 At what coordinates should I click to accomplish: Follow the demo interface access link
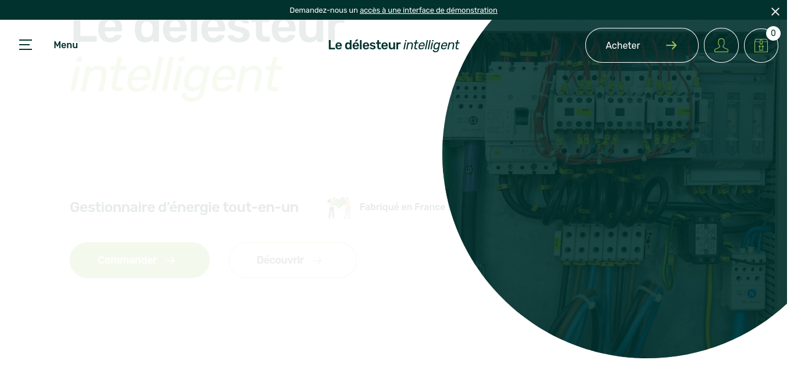[428, 10]
